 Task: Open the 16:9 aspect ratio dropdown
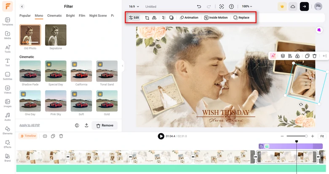134,7
